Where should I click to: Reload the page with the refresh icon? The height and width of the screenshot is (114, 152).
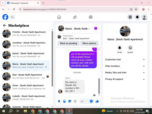point(14,9)
